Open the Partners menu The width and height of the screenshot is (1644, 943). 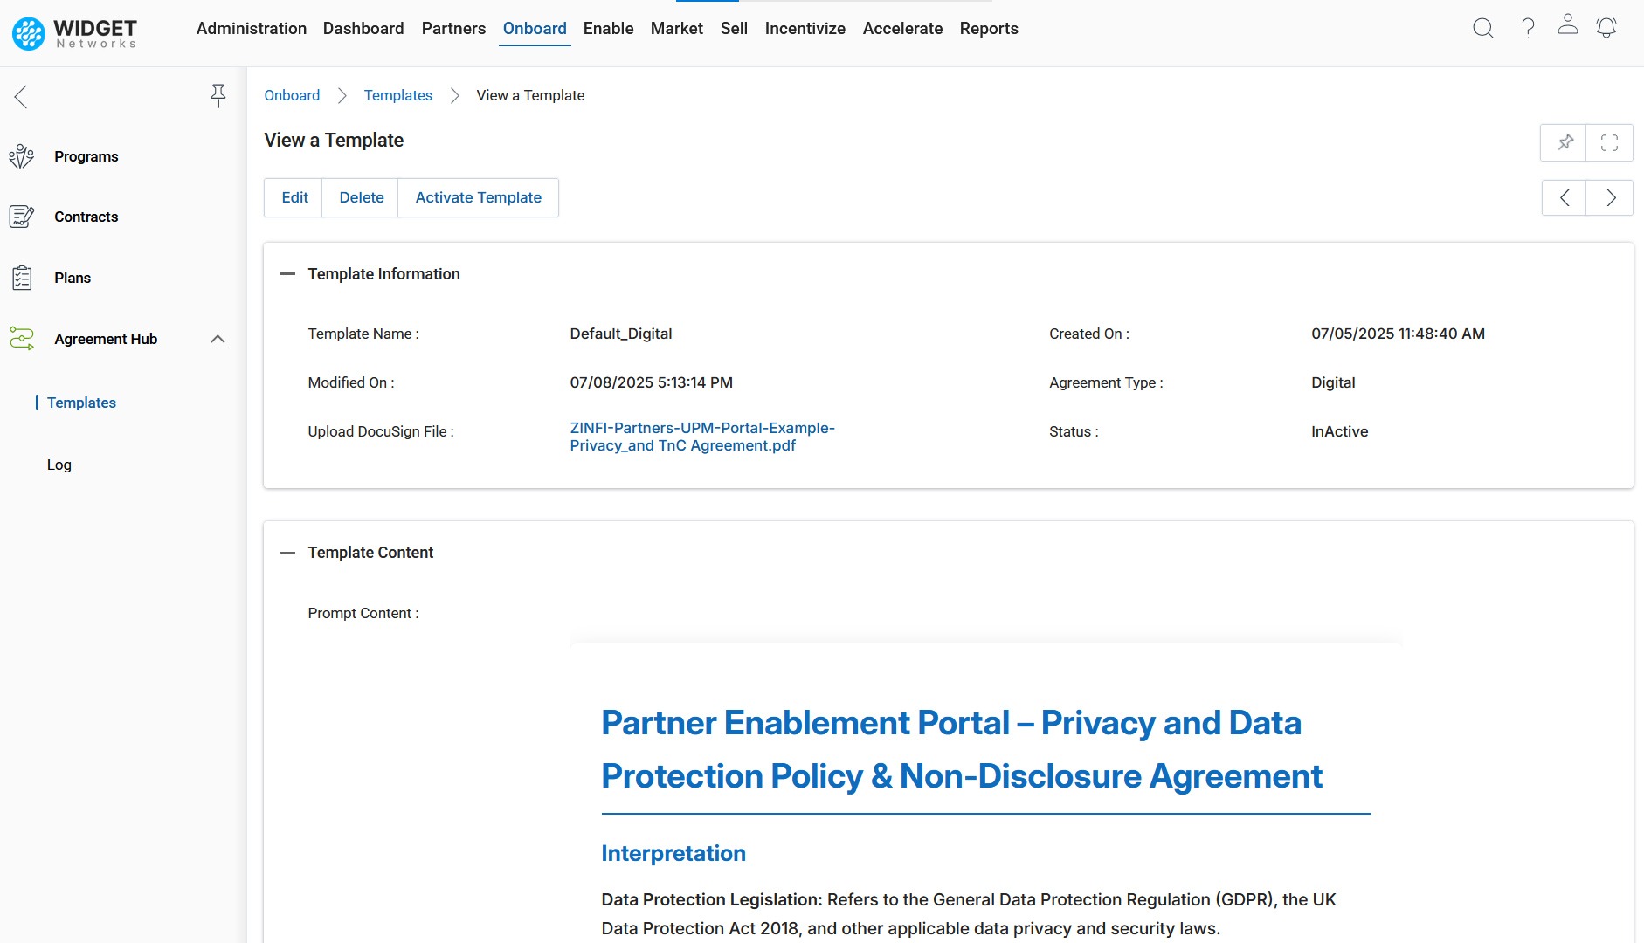[x=453, y=29]
